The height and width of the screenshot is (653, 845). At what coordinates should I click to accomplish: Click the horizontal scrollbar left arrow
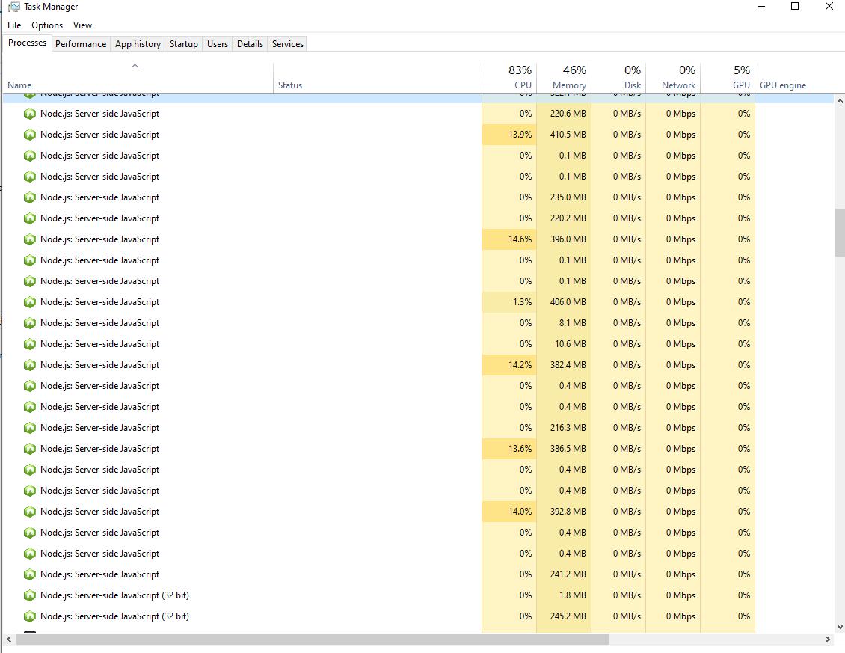tap(9, 639)
